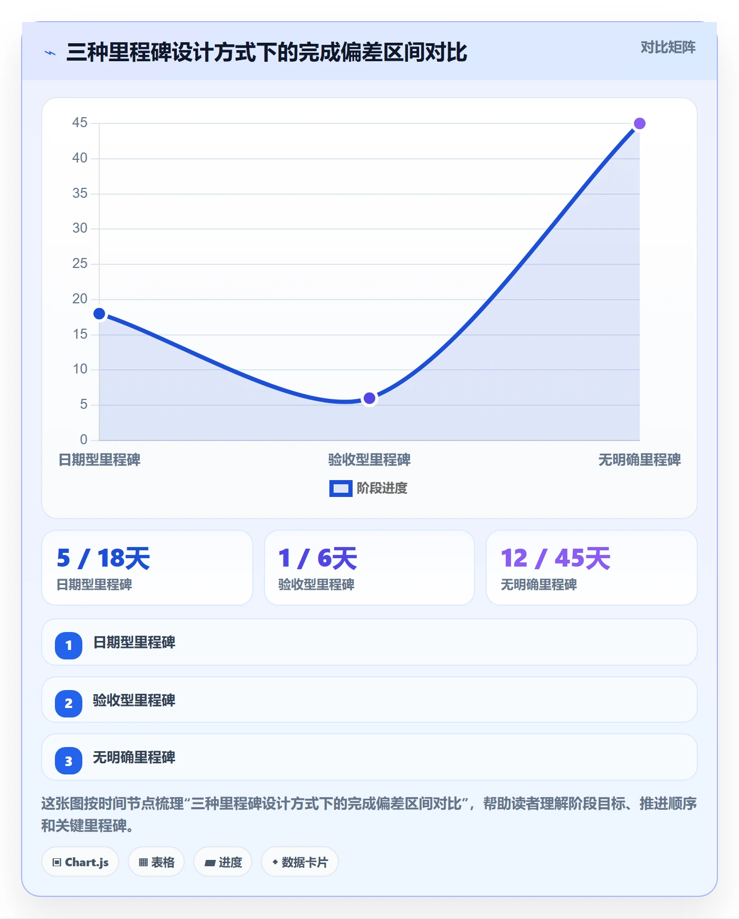The image size is (739, 919).
Task: Click the 日期型里程碑 x-axis label
Action: point(99,460)
